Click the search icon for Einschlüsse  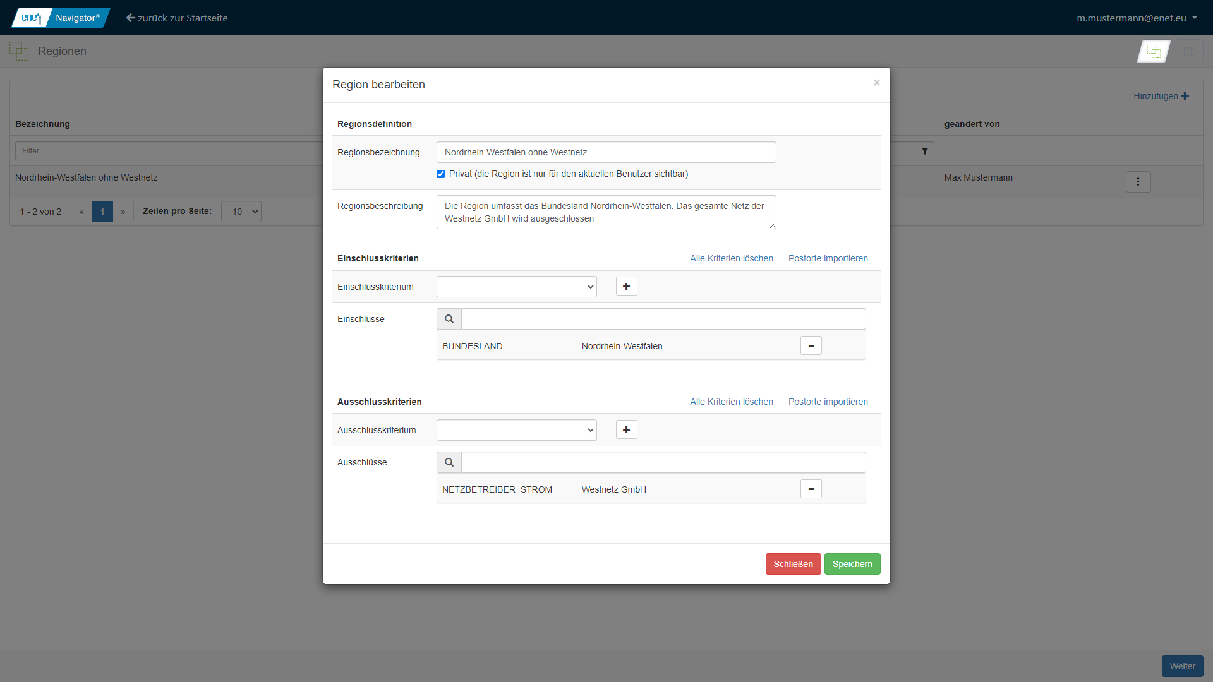click(449, 320)
